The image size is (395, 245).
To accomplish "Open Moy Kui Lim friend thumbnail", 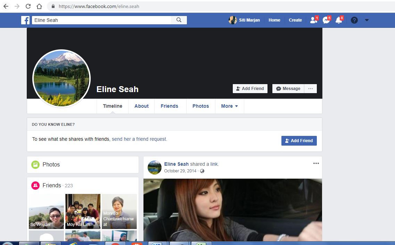I will 83,211.
